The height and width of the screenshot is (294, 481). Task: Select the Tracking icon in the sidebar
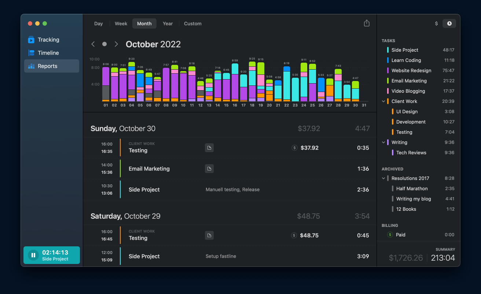click(x=30, y=40)
